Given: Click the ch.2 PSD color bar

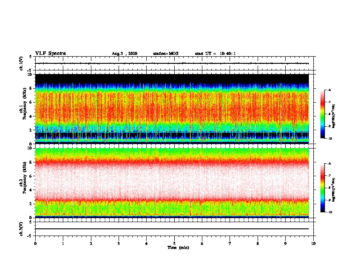Looking at the screenshot, I should 322,188.
